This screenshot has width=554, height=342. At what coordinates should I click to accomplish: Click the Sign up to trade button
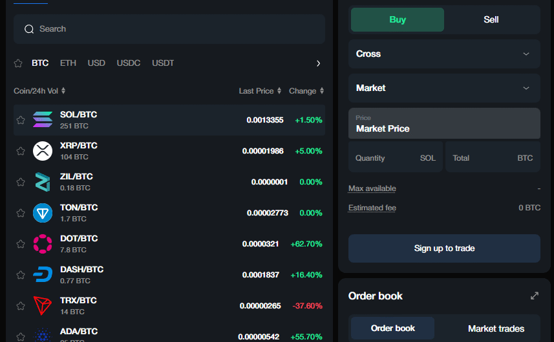pyautogui.click(x=444, y=248)
